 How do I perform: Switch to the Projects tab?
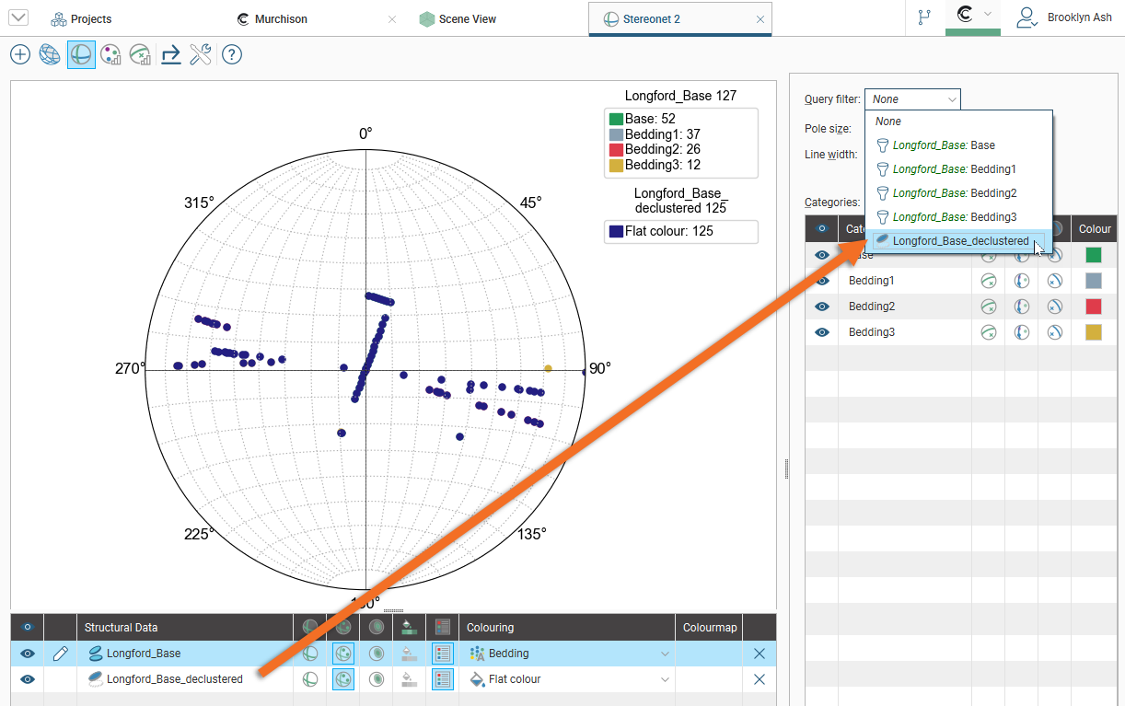(81, 18)
